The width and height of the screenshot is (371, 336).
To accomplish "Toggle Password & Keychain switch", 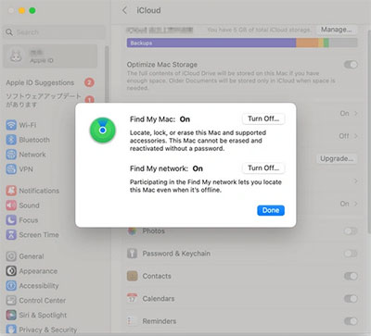I will point(351,254).
